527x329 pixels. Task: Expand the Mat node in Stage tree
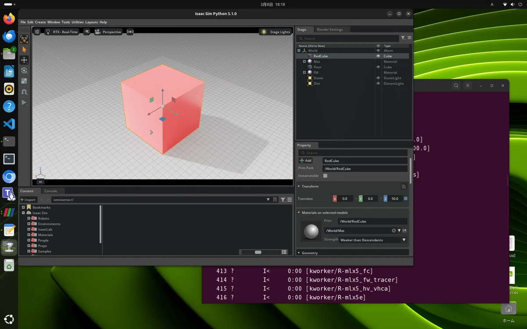click(x=304, y=61)
